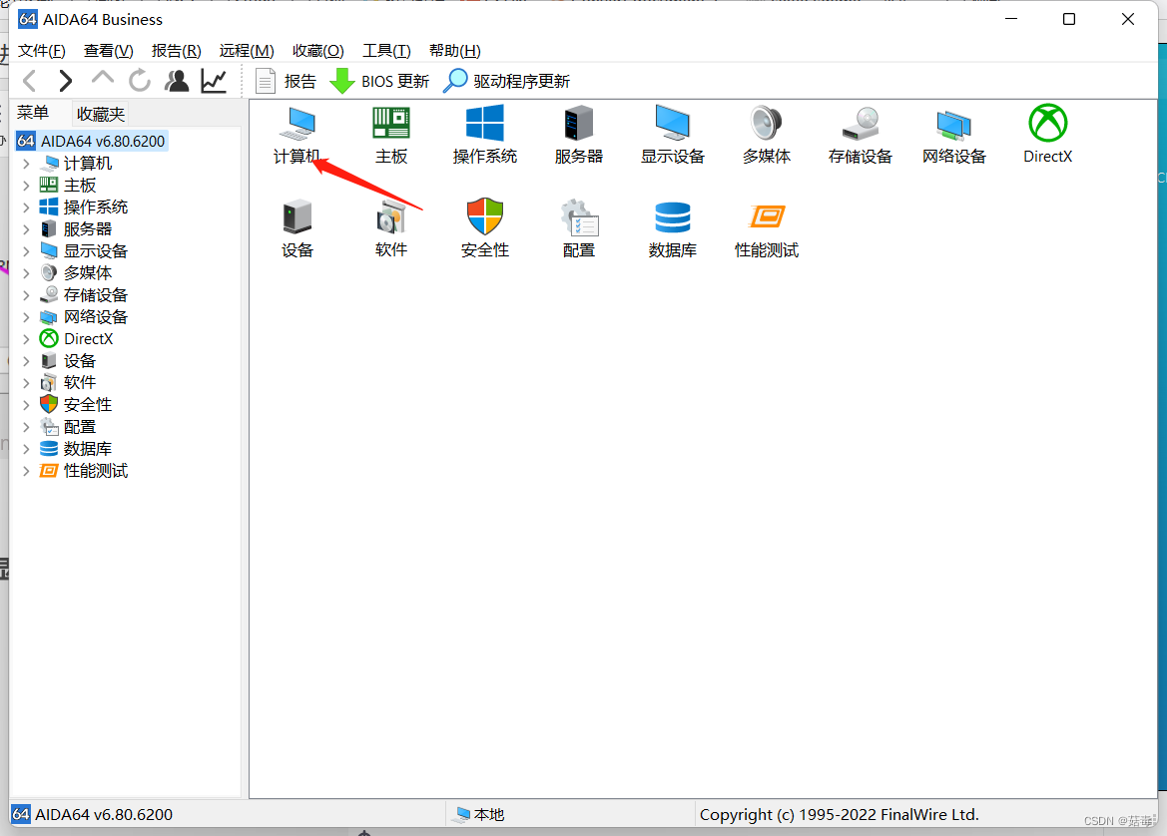Expand the 操作系统 tree node
The width and height of the screenshot is (1167, 836).
[26, 208]
